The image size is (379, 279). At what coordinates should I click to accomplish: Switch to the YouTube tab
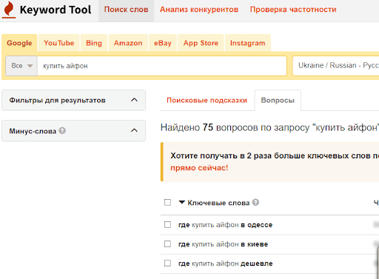pyautogui.click(x=59, y=43)
